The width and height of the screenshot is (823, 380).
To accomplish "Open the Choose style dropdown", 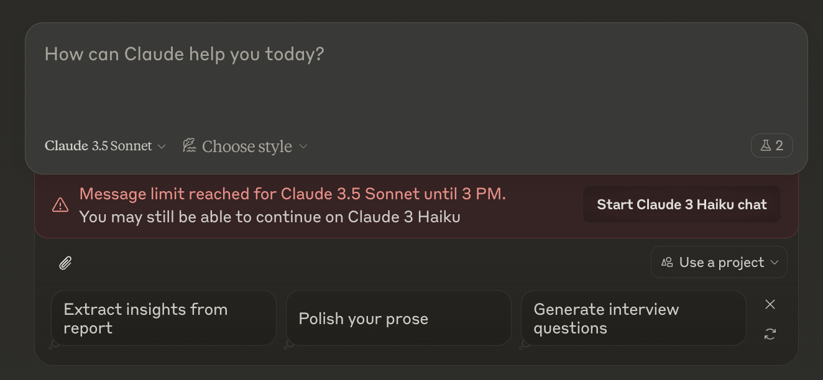I will [x=247, y=147].
